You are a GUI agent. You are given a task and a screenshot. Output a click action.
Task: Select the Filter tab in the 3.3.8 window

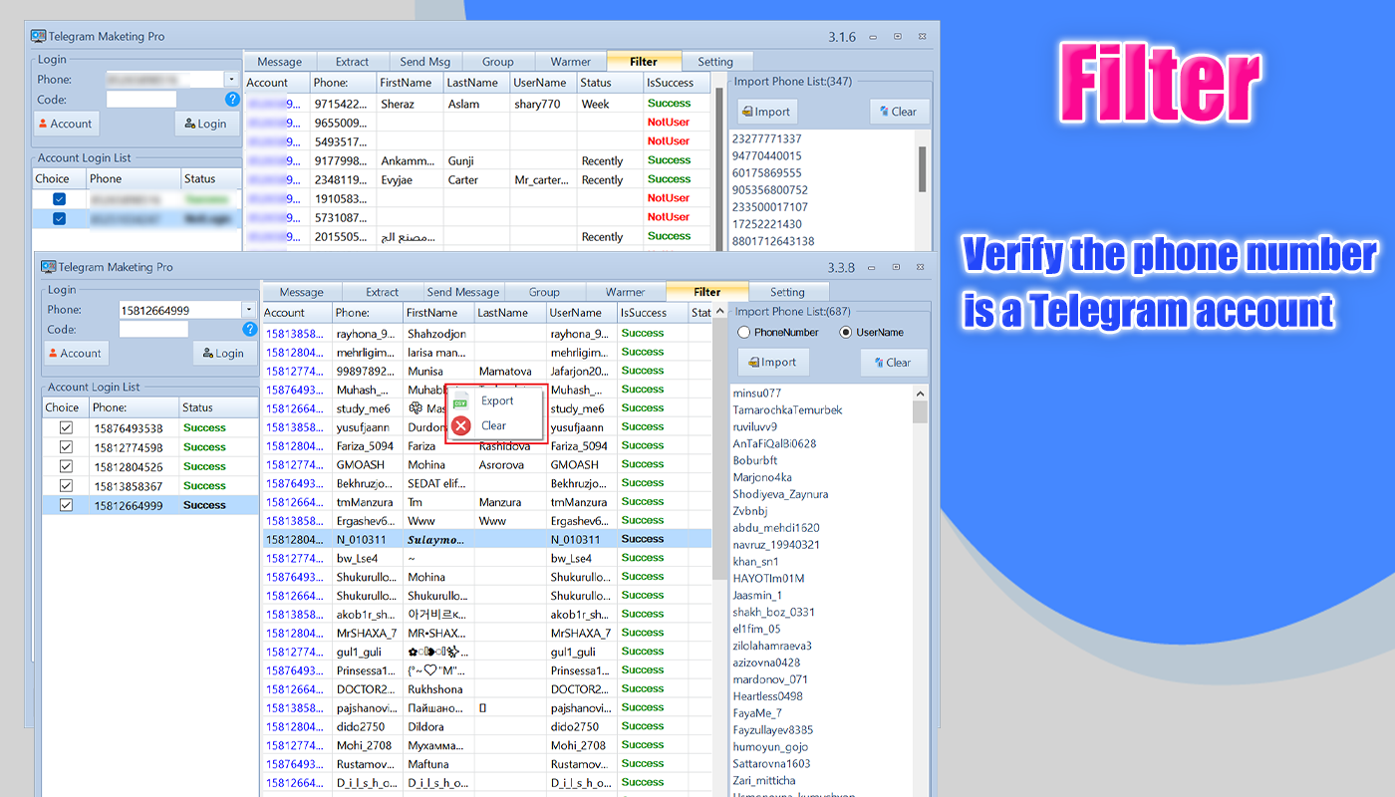[x=707, y=291]
